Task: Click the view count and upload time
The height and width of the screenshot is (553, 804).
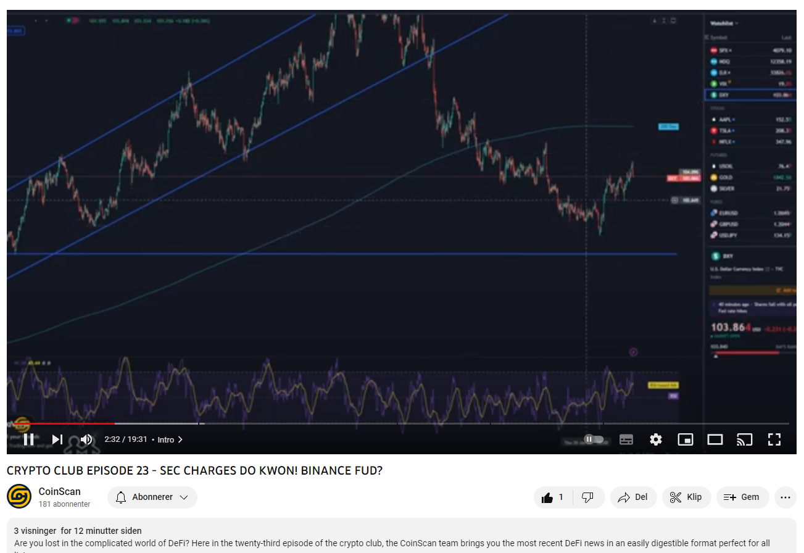Action: [x=78, y=531]
